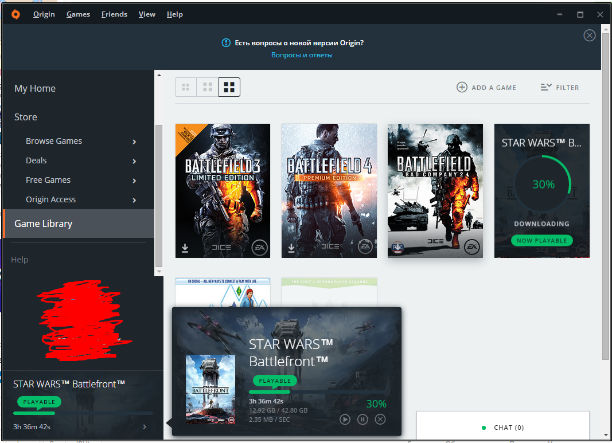The image size is (612, 443).
Task: Click Star Wars Battlefront title in popup
Action: [x=291, y=353]
